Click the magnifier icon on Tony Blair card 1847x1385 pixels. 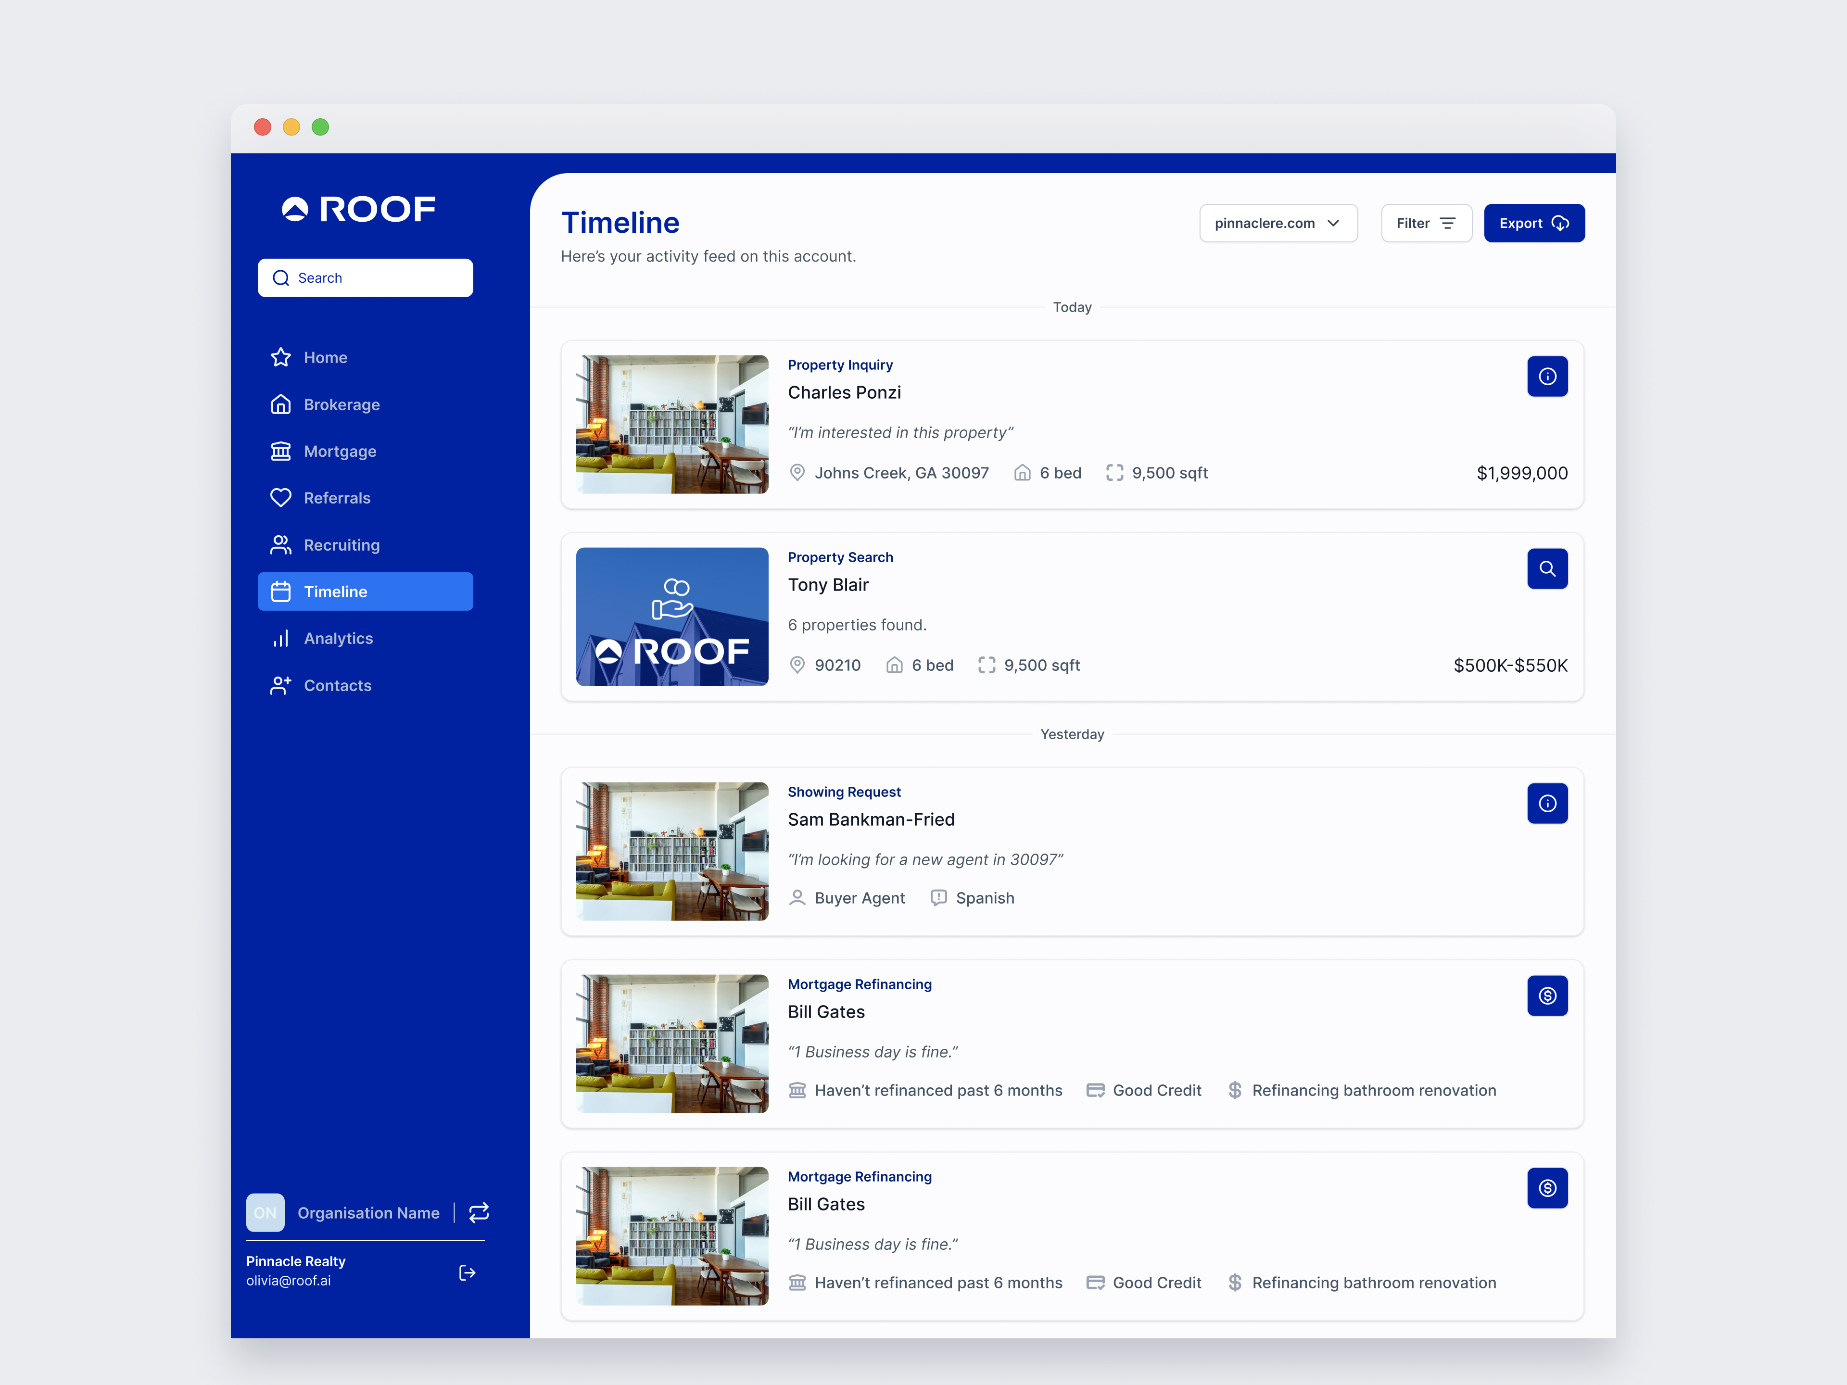tap(1546, 568)
